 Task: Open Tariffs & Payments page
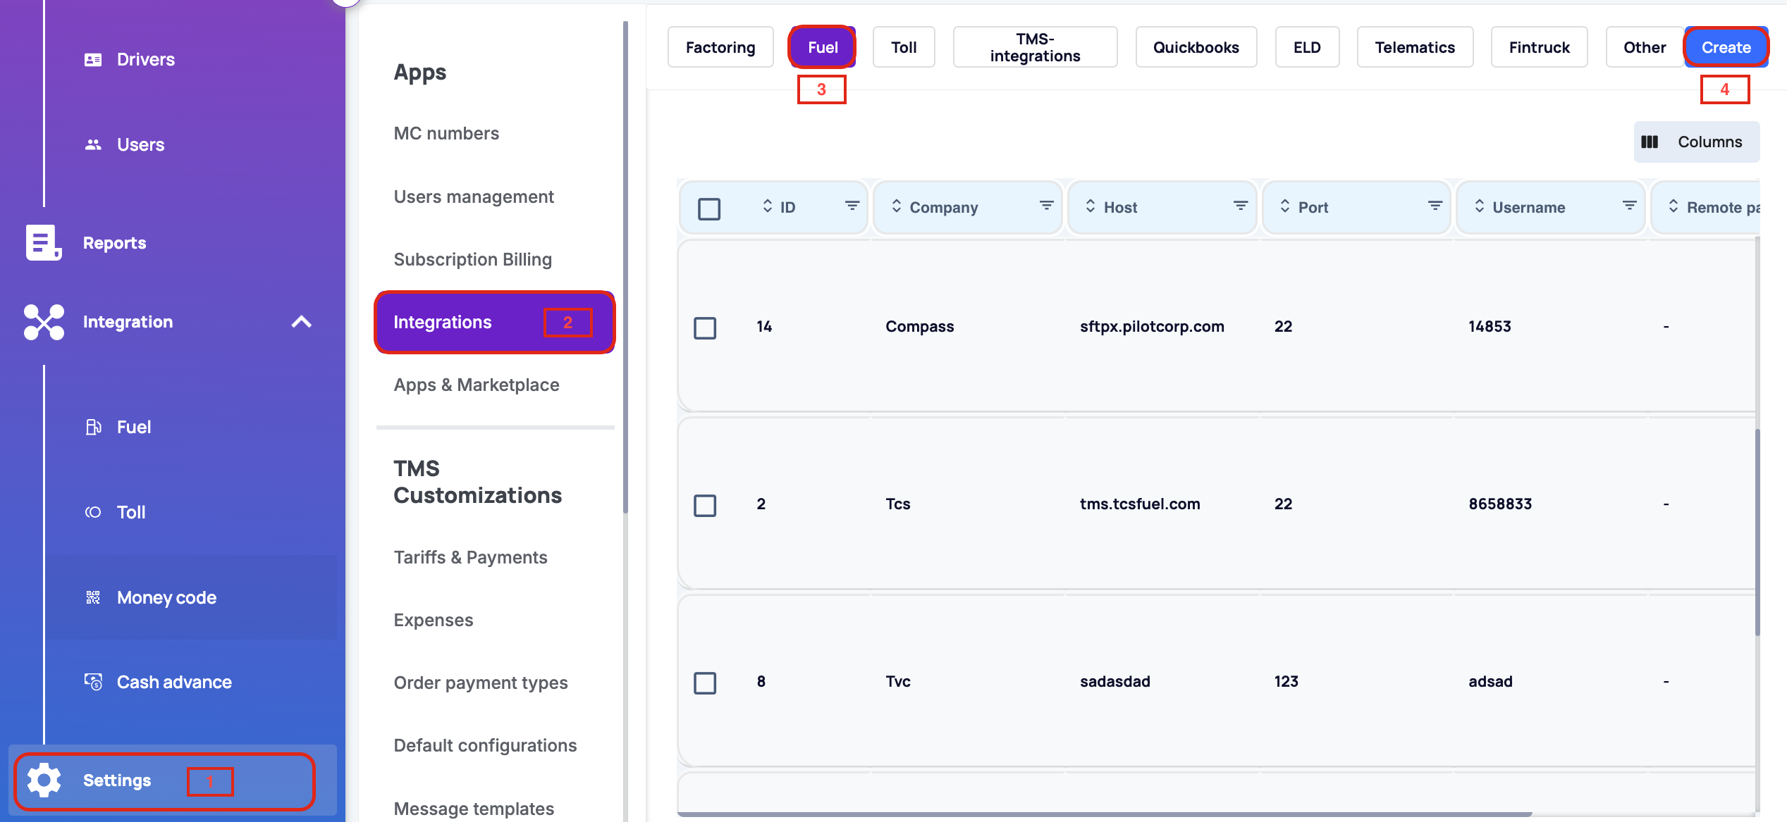470,557
